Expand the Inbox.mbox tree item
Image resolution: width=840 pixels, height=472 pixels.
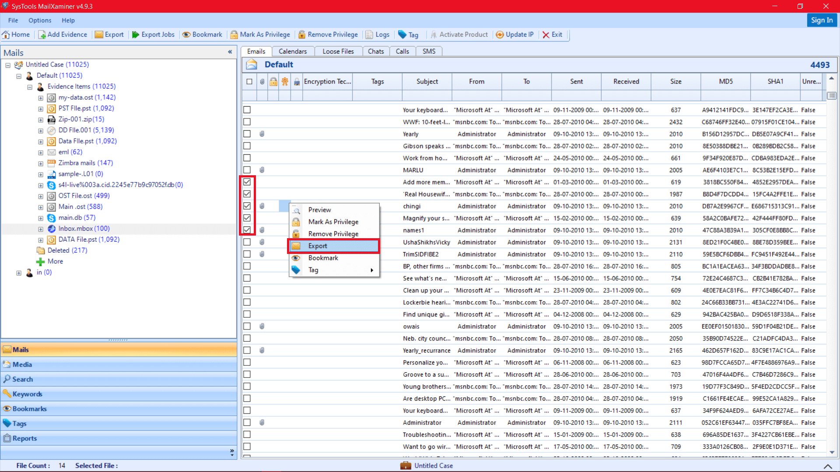40,229
